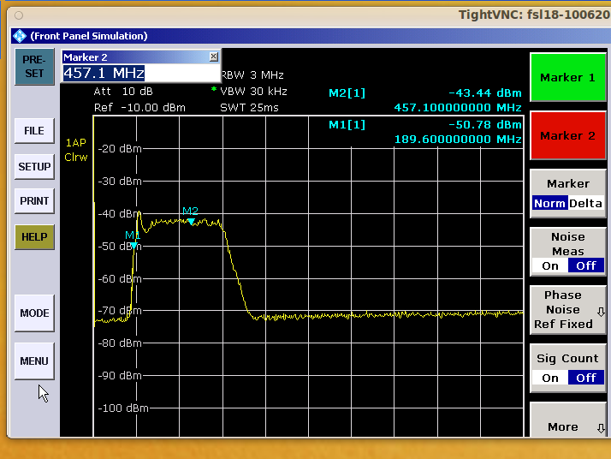Image resolution: width=611 pixels, height=459 pixels.
Task: Open the SETUP menu key
Action: (34, 167)
